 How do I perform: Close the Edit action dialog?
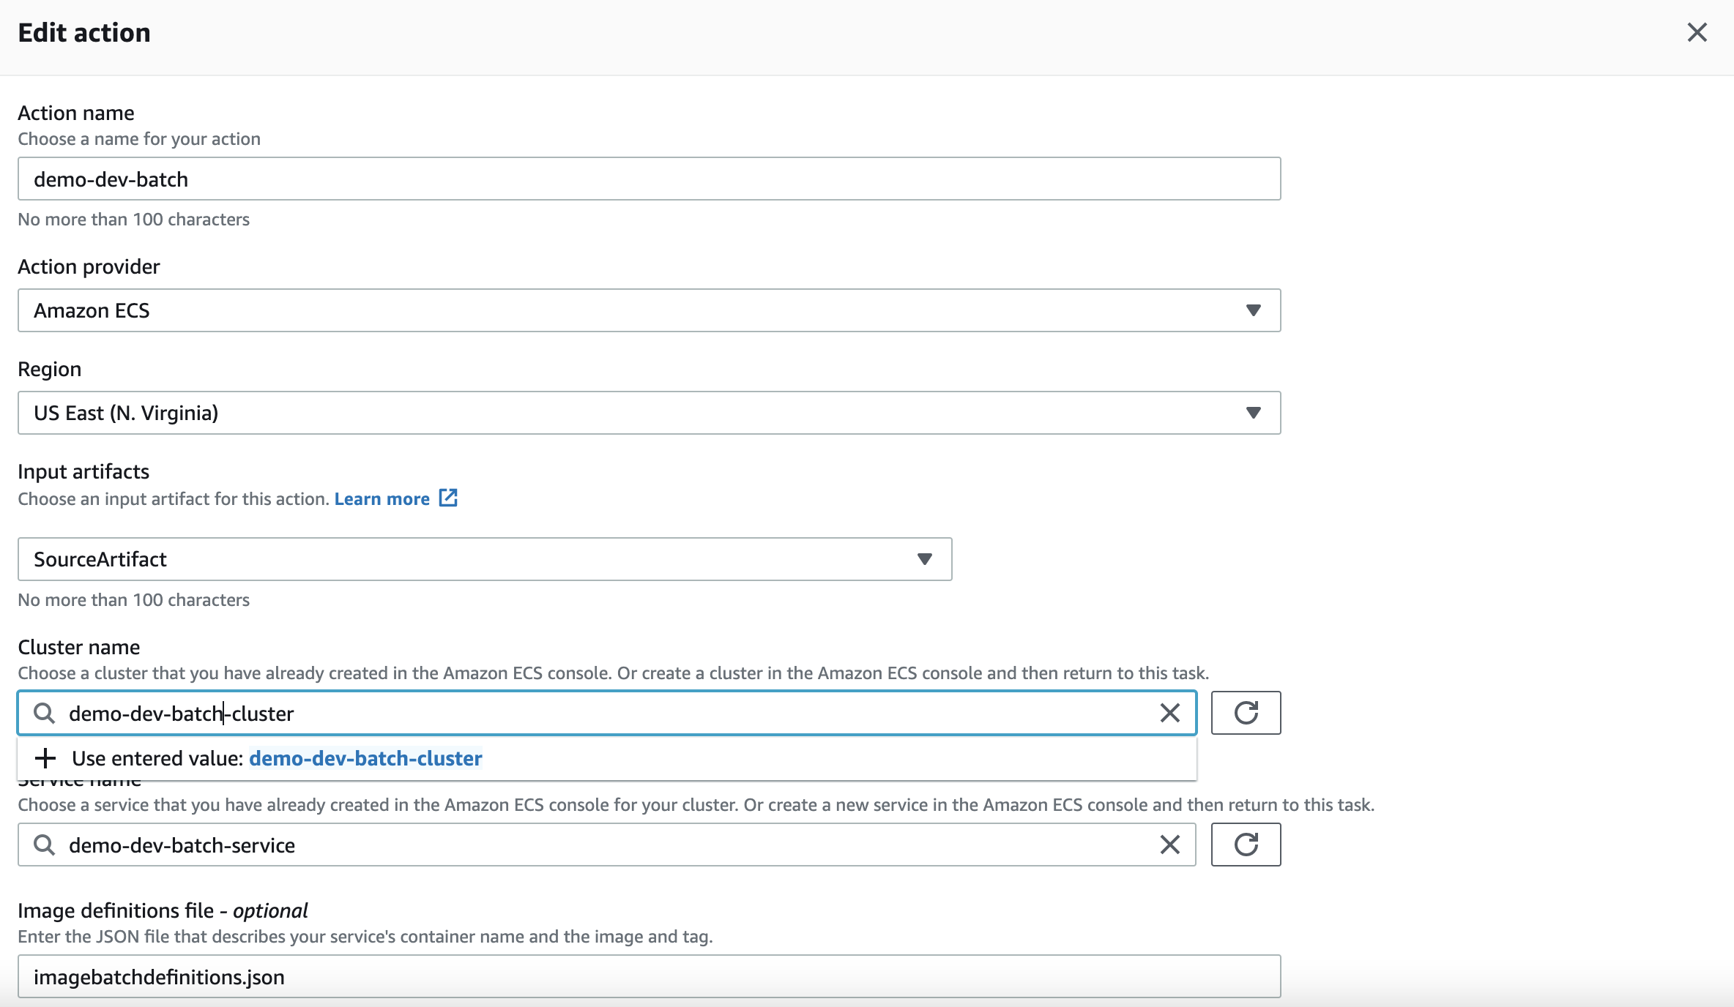1697,32
